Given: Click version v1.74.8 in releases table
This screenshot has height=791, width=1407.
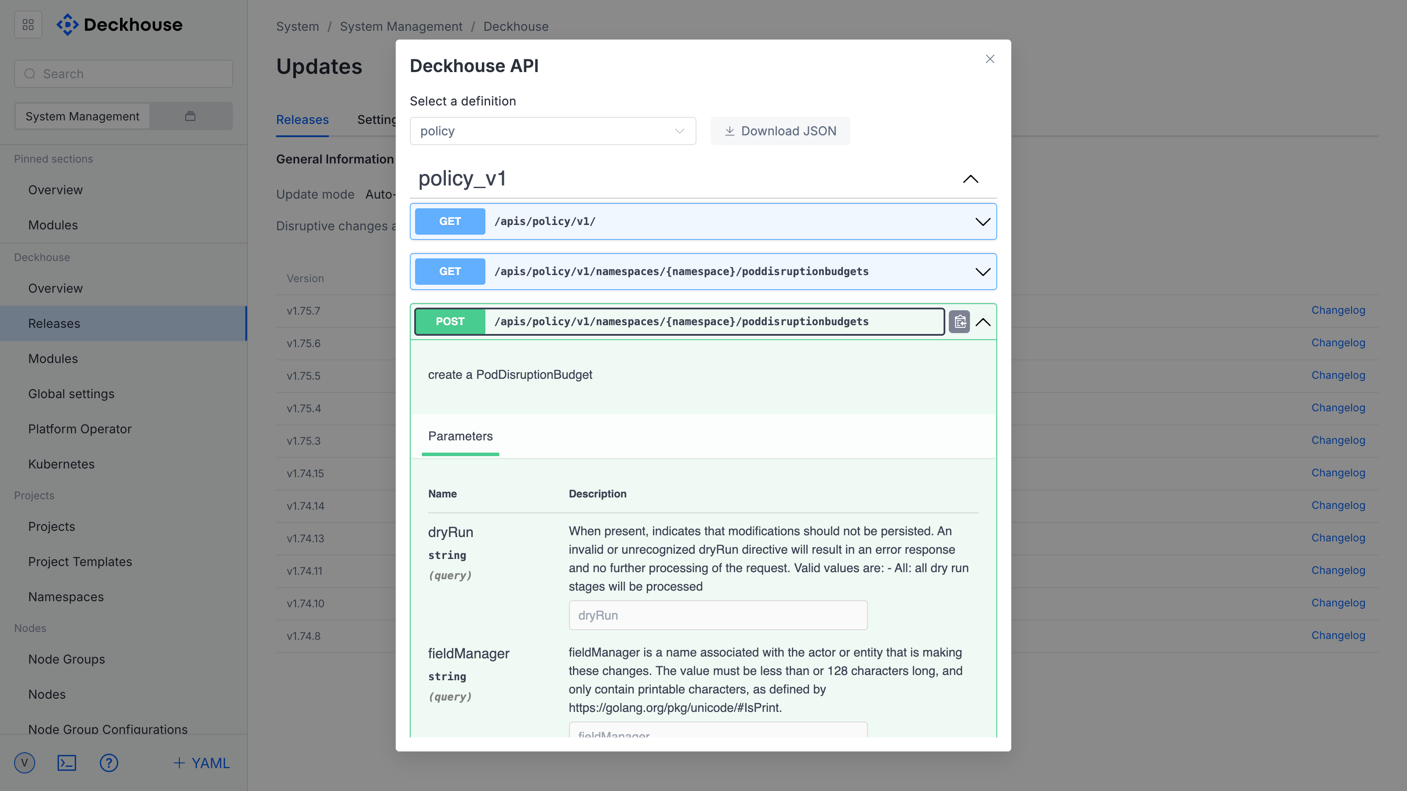Looking at the screenshot, I should click(304, 636).
